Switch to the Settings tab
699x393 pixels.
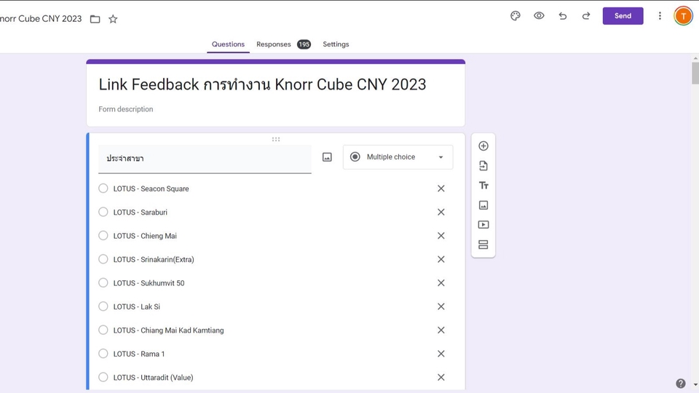[336, 44]
